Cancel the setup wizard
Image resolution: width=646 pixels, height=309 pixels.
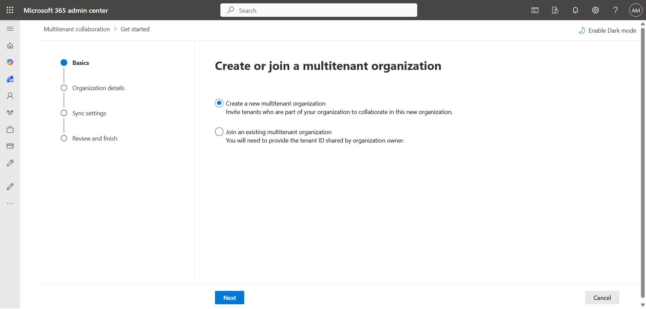602,298
